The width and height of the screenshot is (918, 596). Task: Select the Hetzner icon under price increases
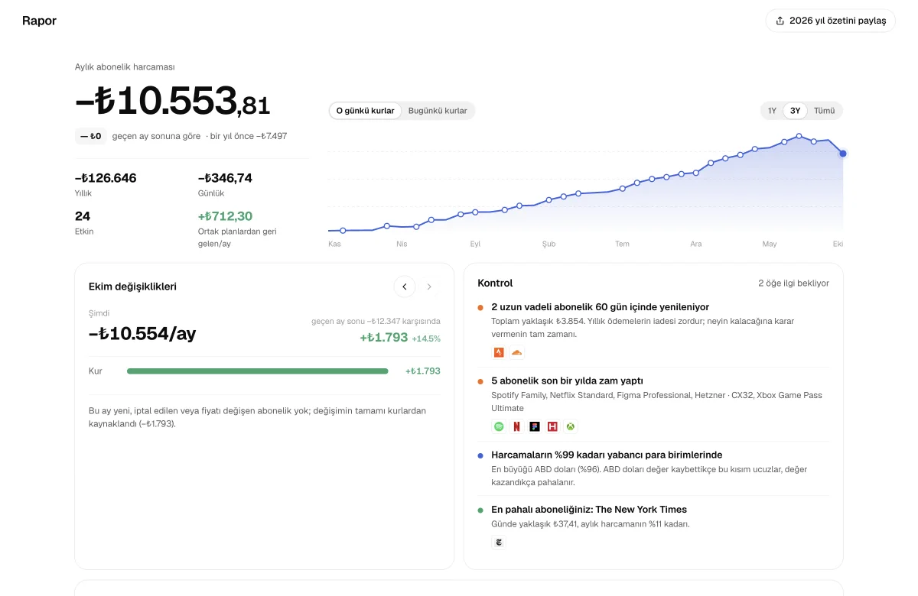(552, 426)
